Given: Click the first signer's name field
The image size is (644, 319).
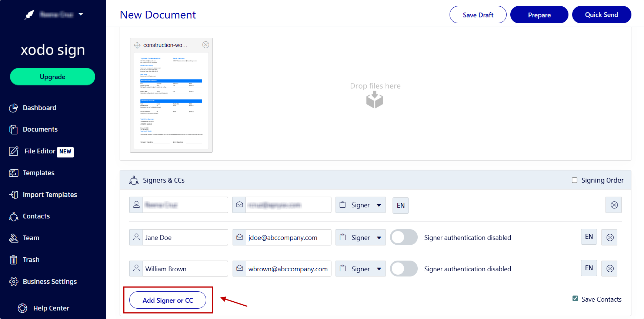Looking at the screenshot, I should click(185, 205).
